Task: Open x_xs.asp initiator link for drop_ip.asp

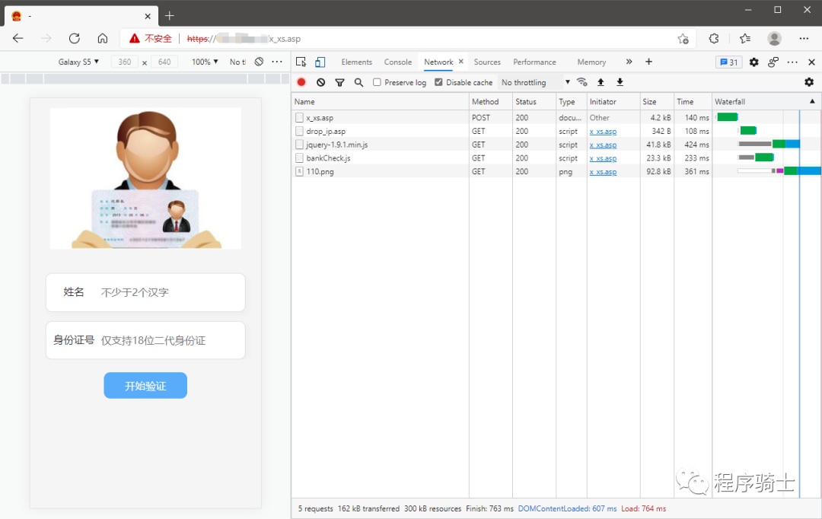Action: point(603,132)
